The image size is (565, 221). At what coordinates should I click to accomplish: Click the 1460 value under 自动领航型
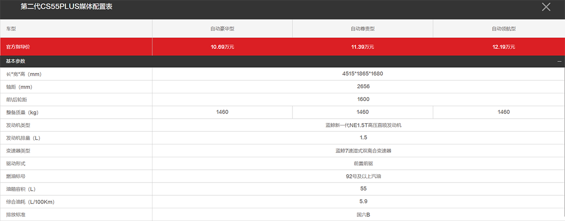click(x=504, y=112)
